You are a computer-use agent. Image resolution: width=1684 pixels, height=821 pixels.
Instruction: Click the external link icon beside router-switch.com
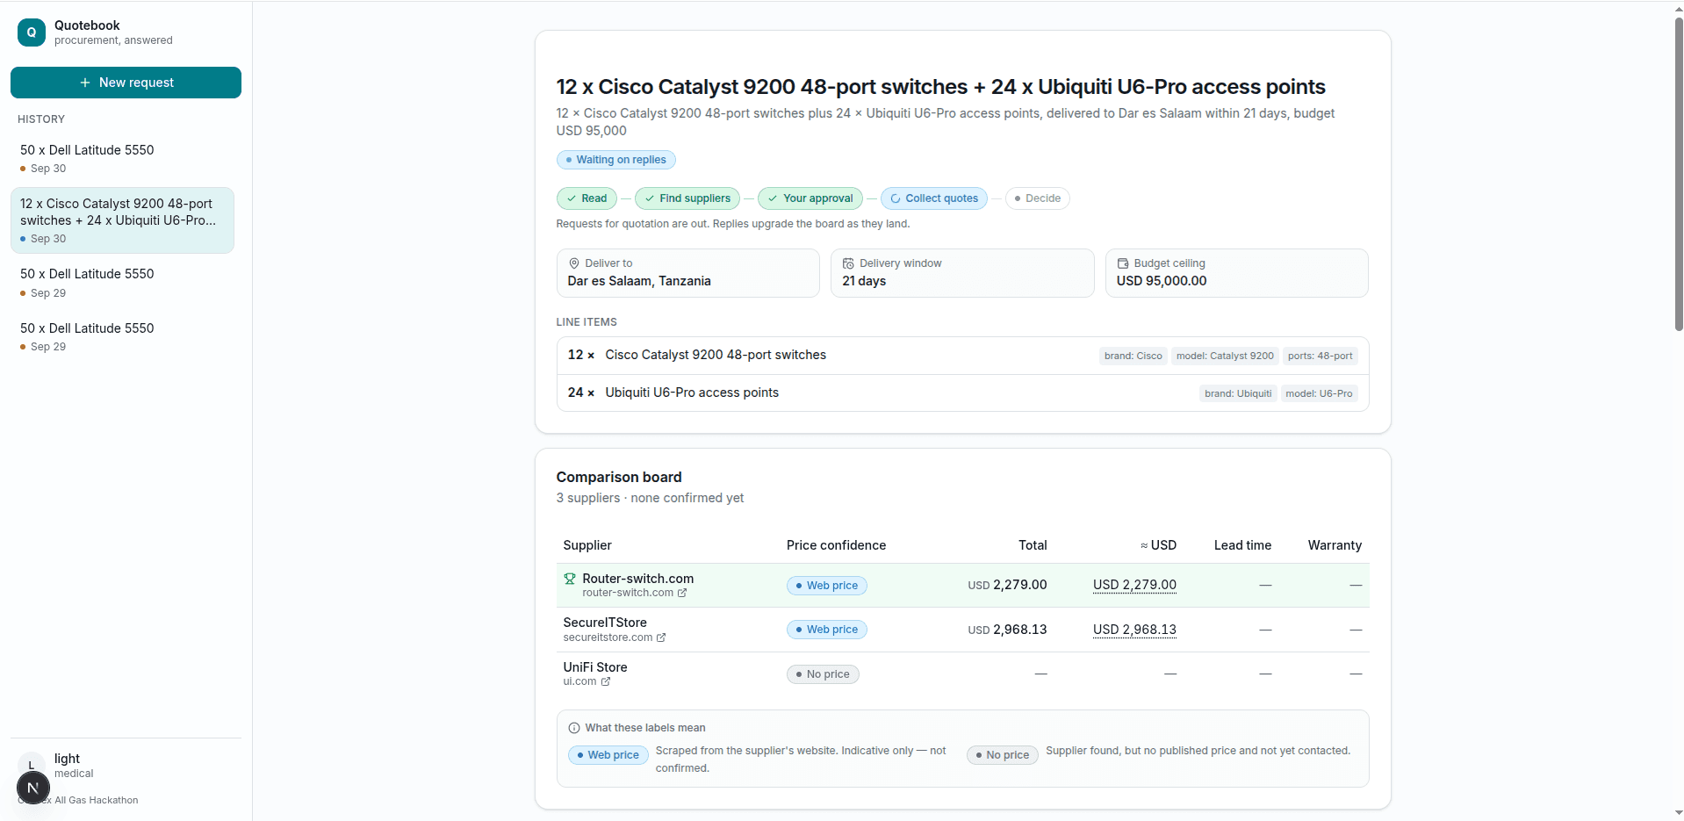[682, 593]
